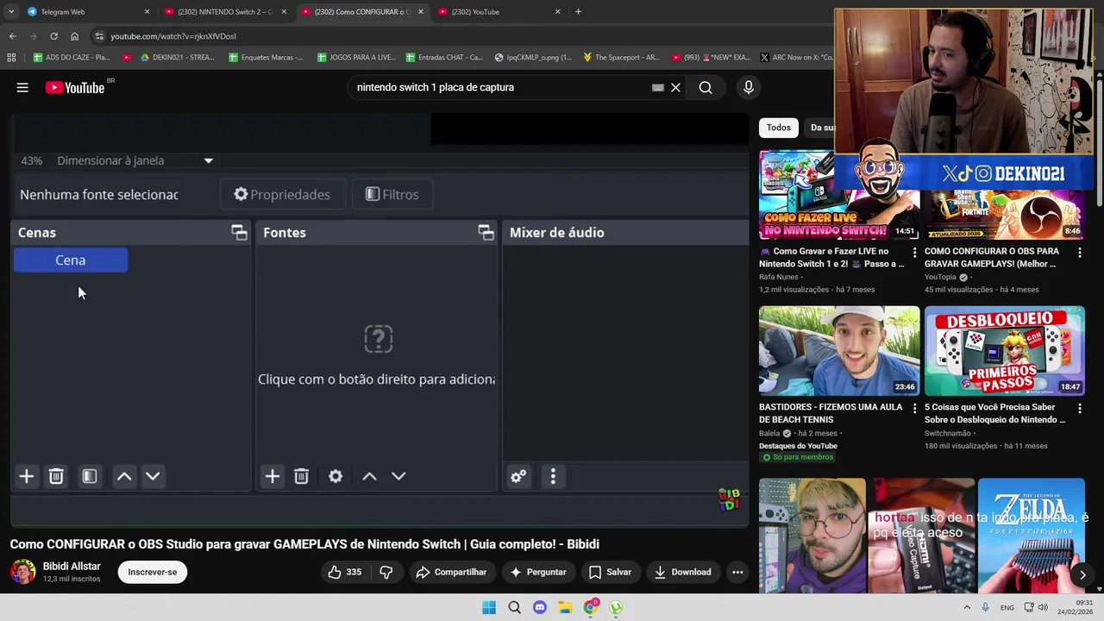Open options menu for Como CONFIGURAR O OBS PARA video

[1080, 253]
